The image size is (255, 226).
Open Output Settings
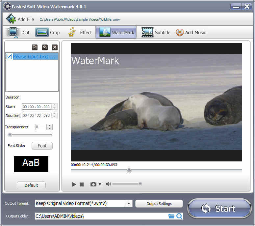[x=159, y=204]
